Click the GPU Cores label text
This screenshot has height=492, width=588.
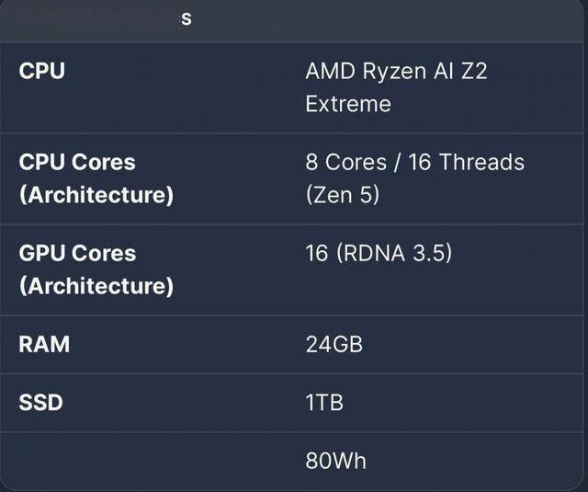77,253
